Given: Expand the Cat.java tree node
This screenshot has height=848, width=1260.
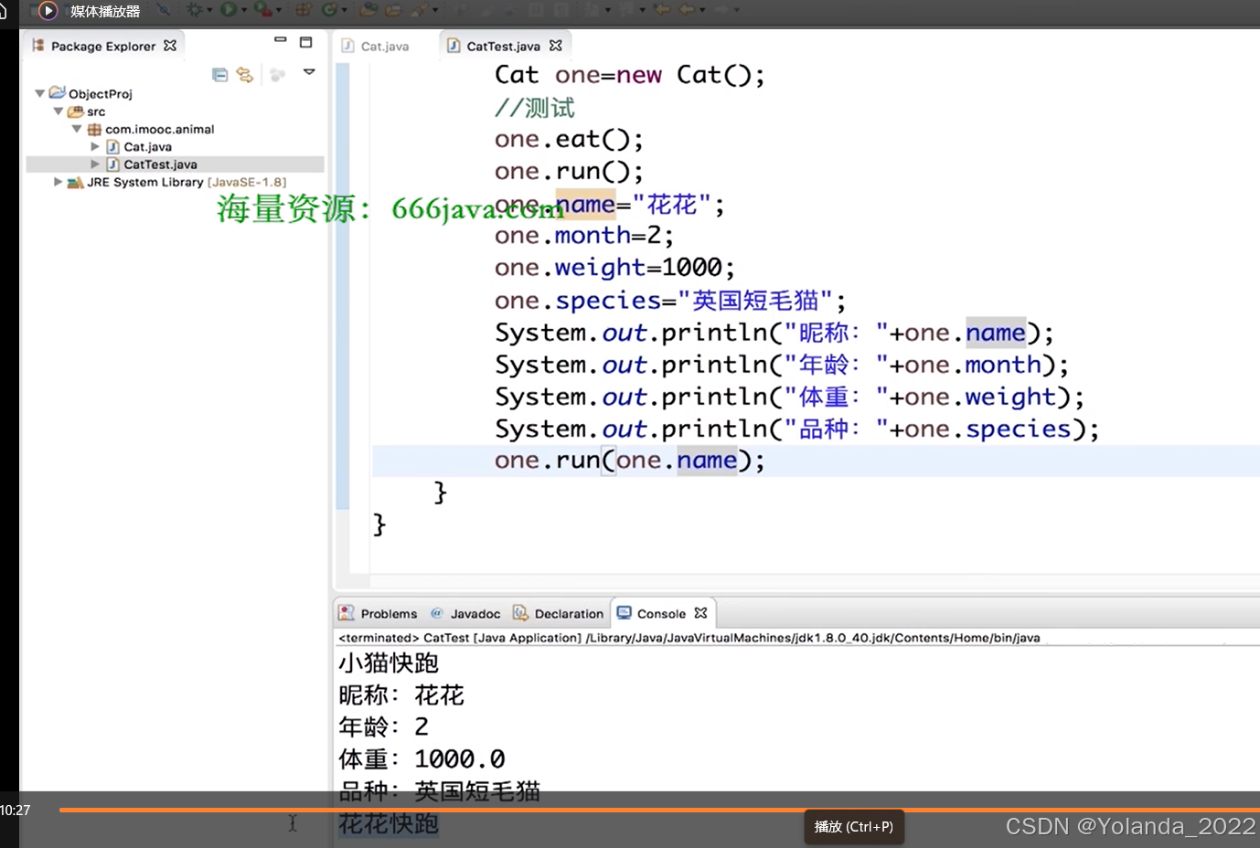Looking at the screenshot, I should 95,146.
